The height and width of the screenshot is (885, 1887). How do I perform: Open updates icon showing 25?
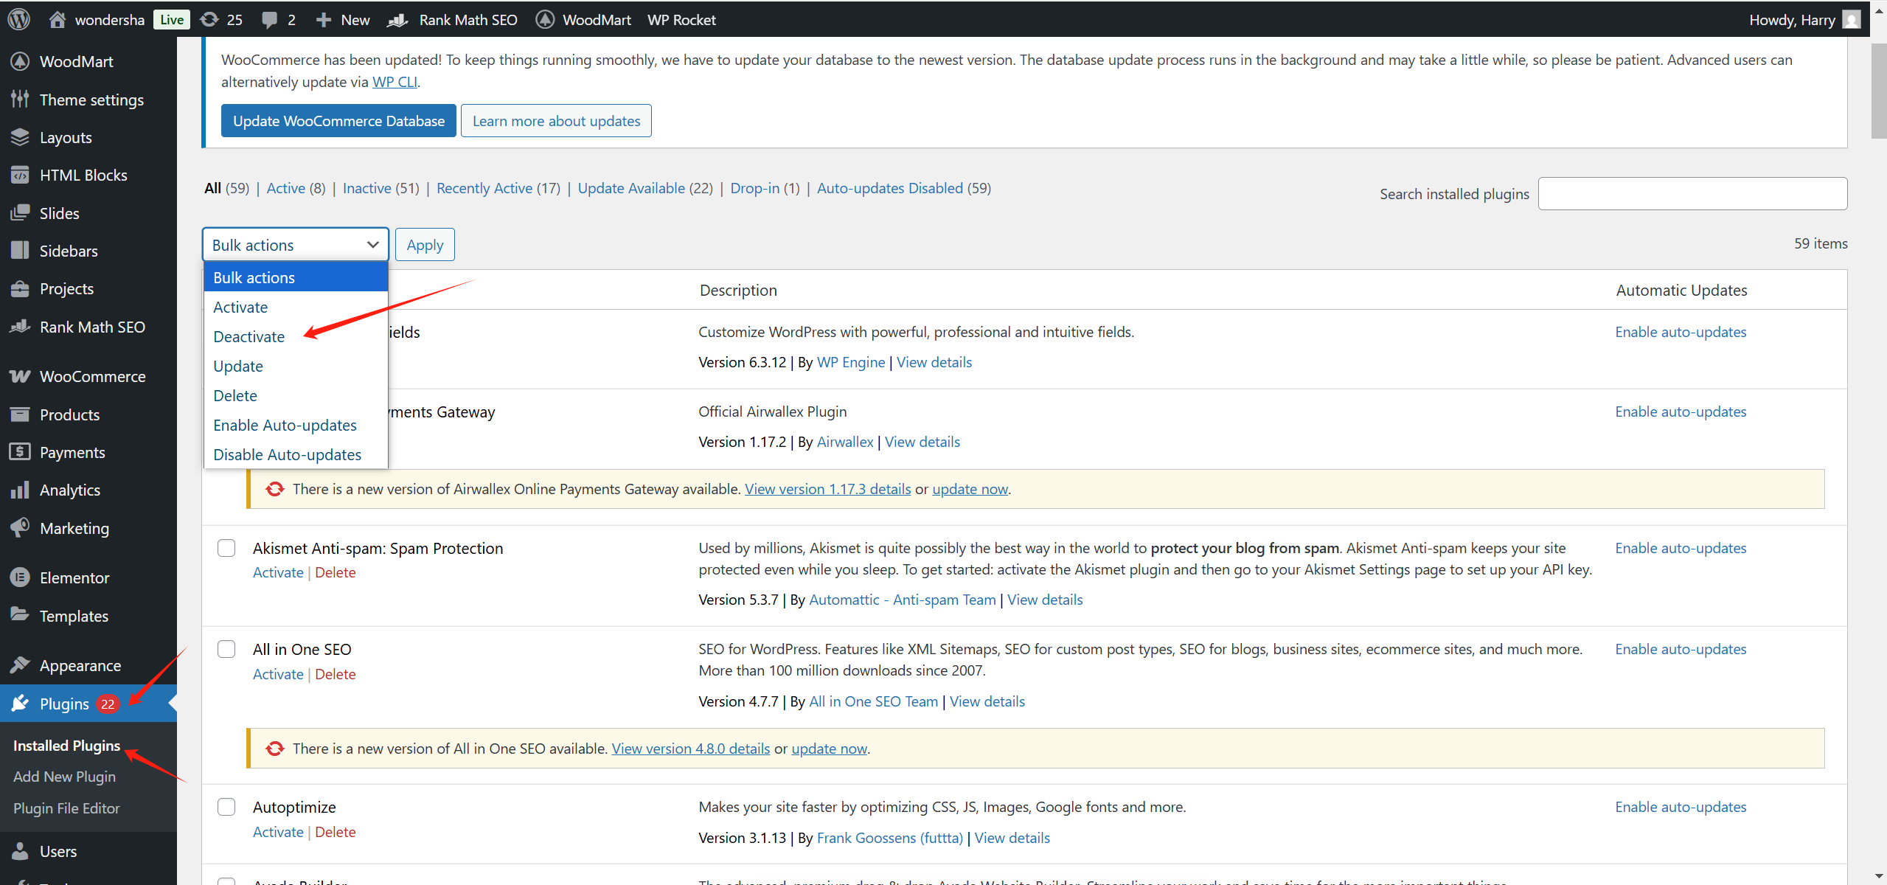(210, 19)
